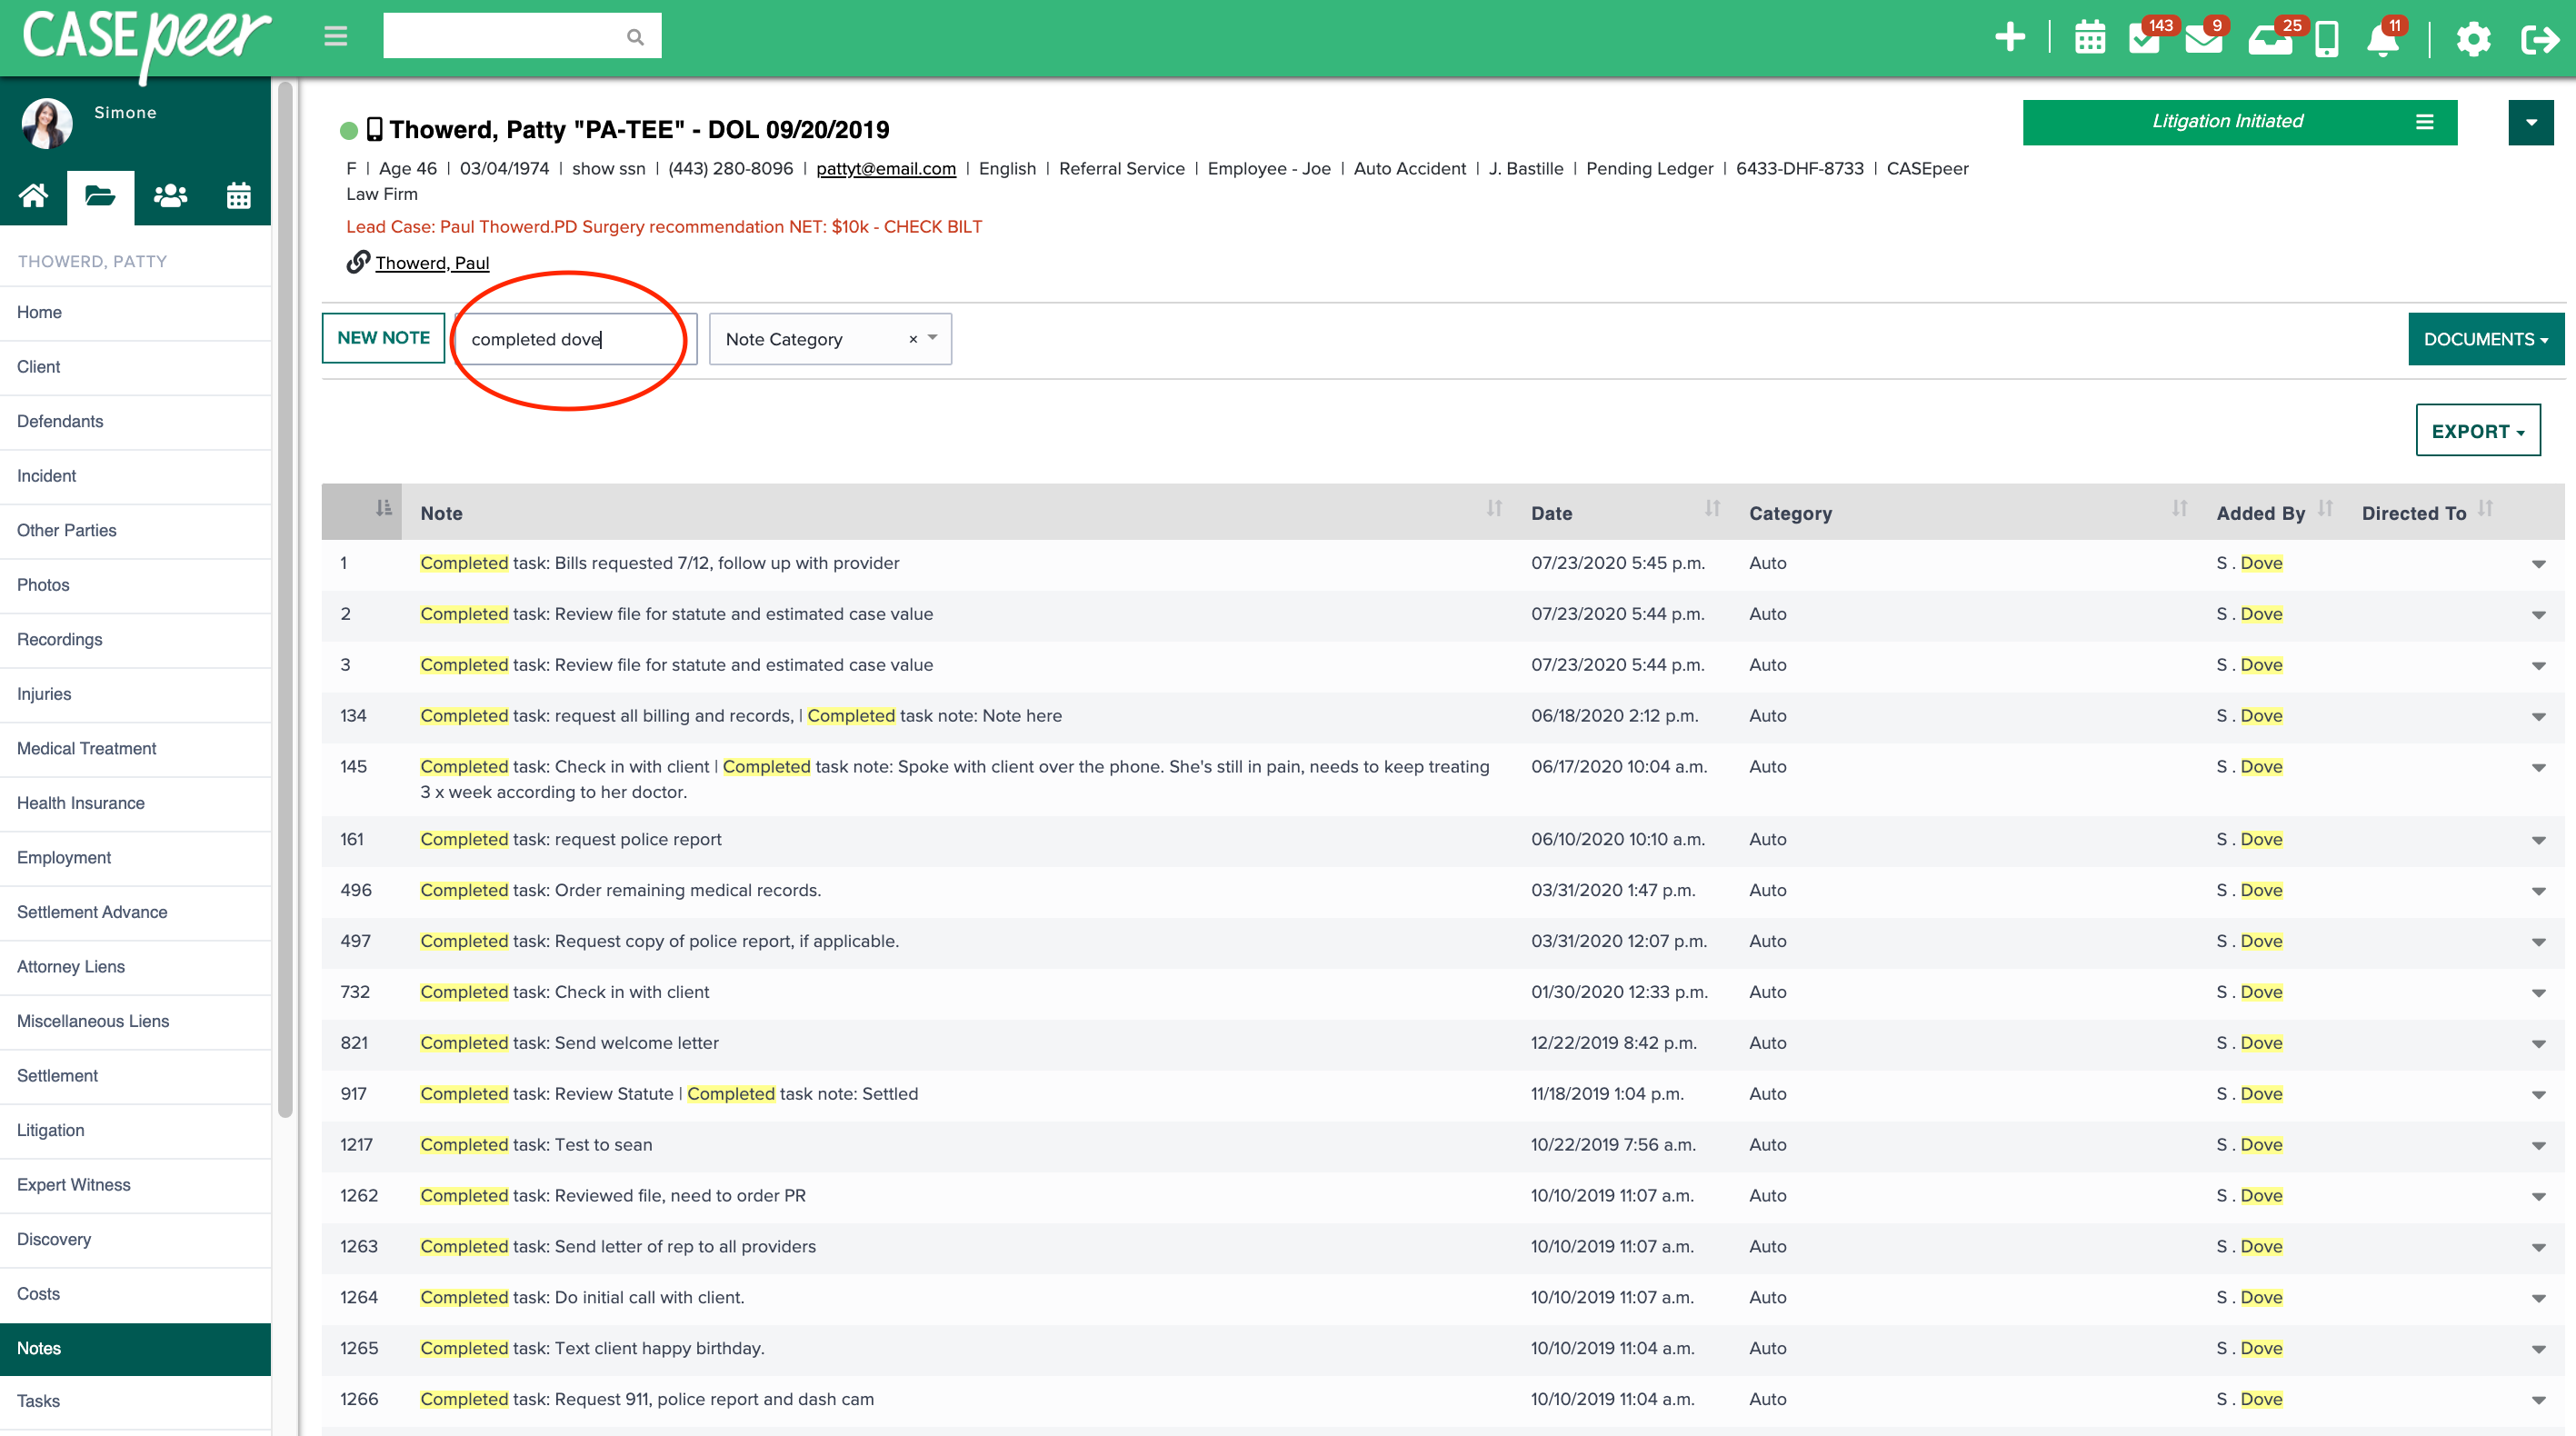Select the contacts people icon in sidebar

point(169,196)
